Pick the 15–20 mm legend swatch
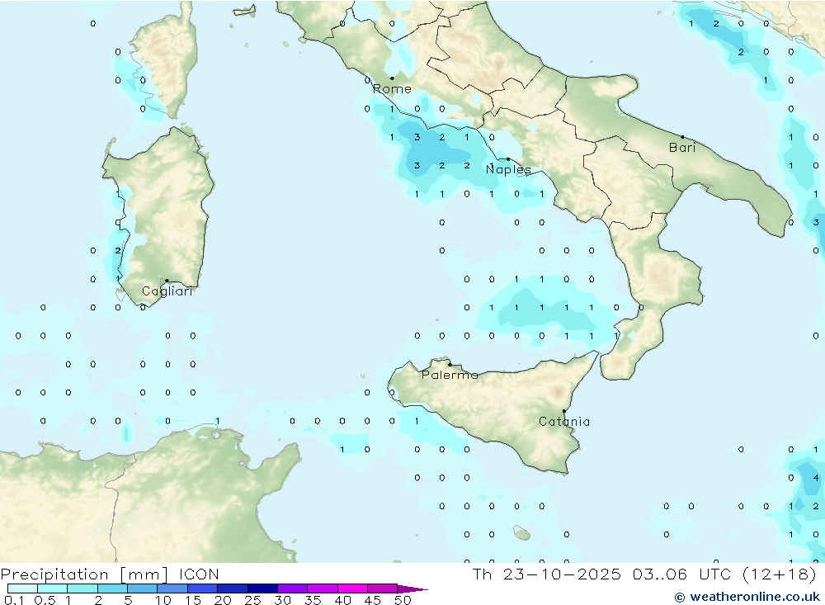Image resolution: width=825 pixels, height=605 pixels. coord(203,588)
